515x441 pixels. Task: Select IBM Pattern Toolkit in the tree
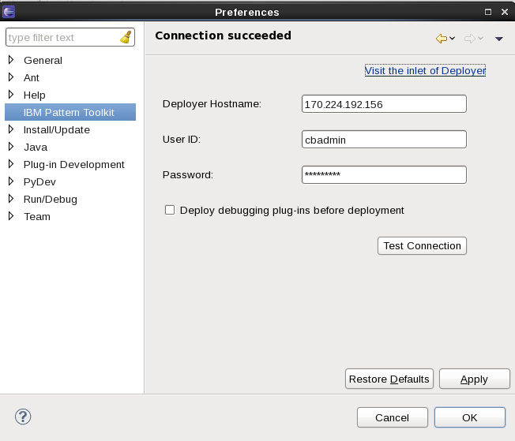click(x=70, y=112)
